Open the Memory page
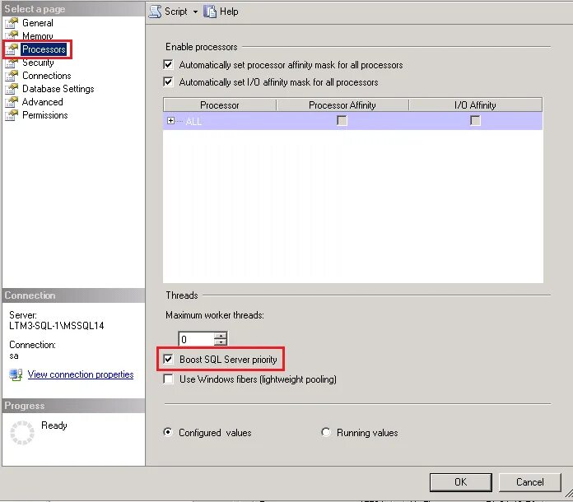This screenshot has width=573, height=502. point(38,36)
